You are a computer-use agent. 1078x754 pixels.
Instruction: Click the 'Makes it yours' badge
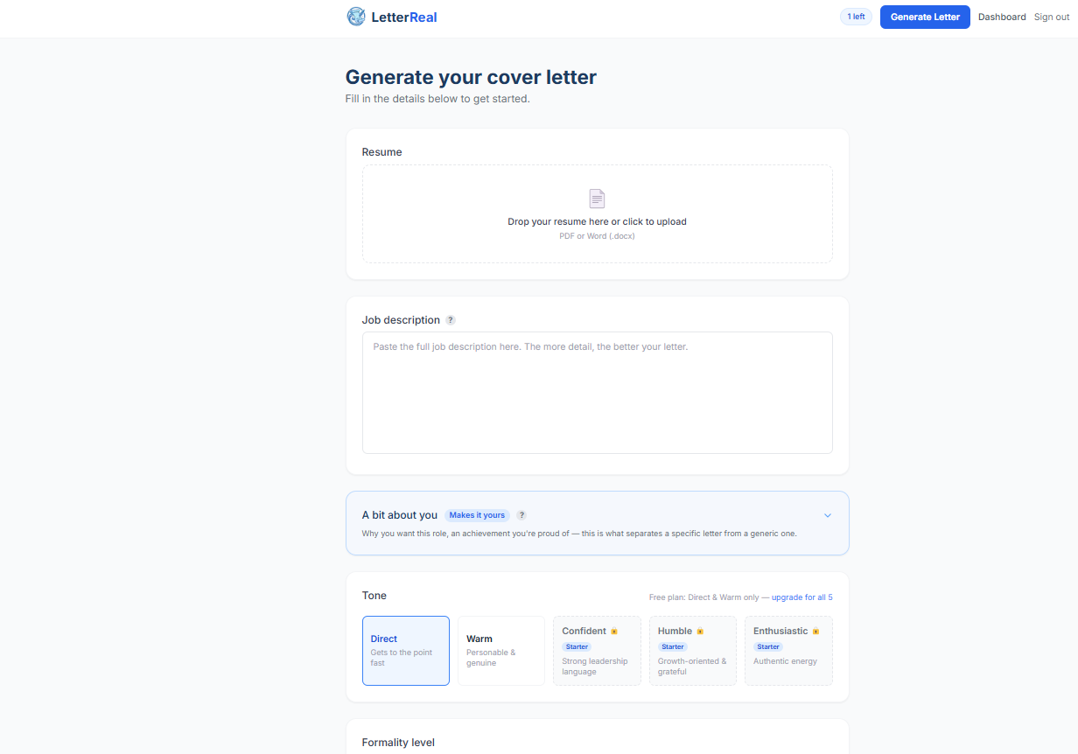point(477,515)
